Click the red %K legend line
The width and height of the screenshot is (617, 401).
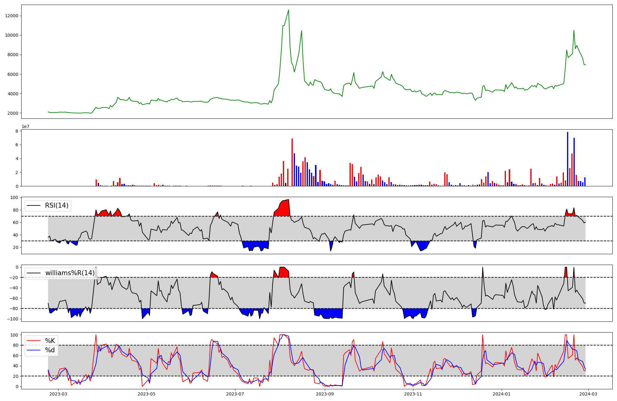(34, 341)
